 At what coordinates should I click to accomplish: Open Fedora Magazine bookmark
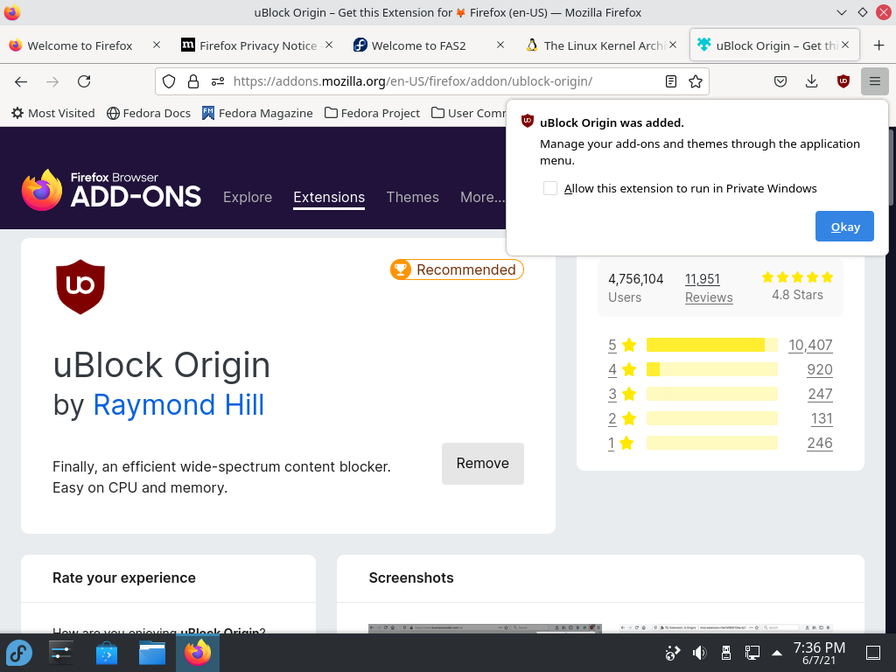(257, 113)
